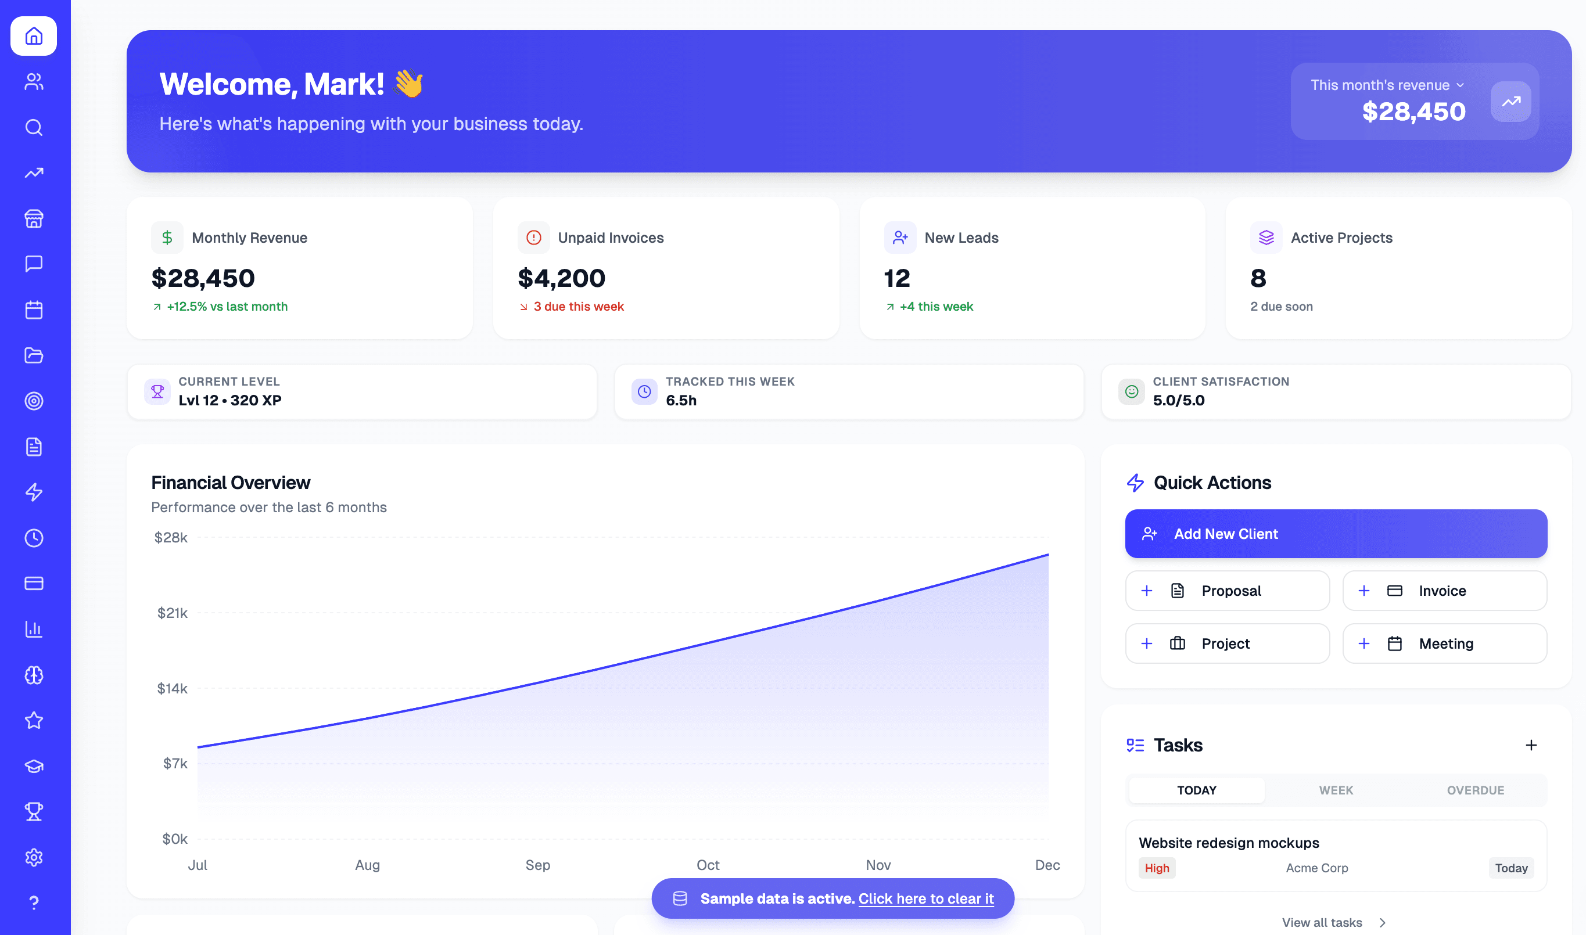The width and height of the screenshot is (1586, 935).
Task: Select the achievements trophy icon in the sidebar
Action: (x=33, y=811)
